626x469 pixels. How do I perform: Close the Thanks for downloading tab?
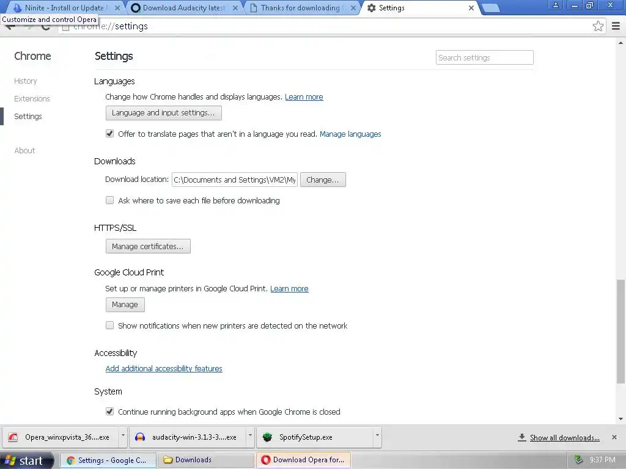(353, 8)
